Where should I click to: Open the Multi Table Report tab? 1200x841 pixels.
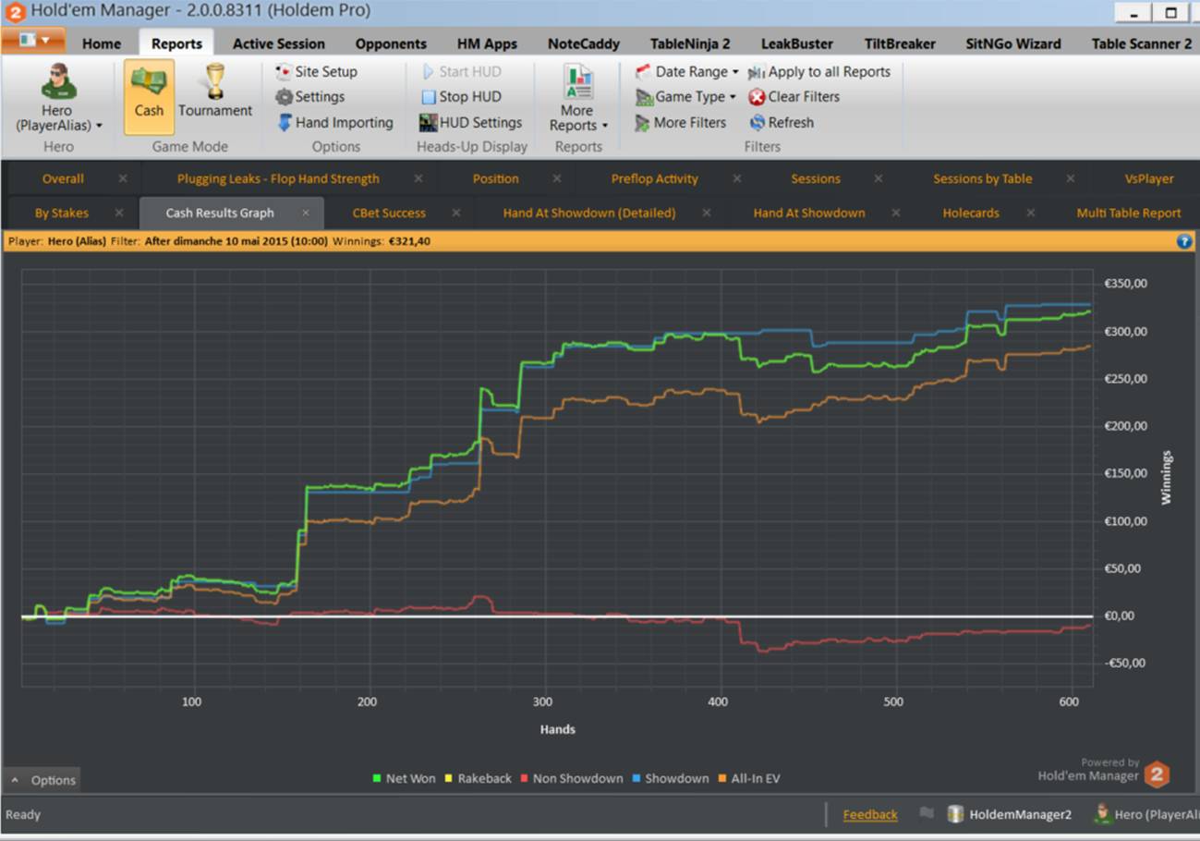point(1129,213)
